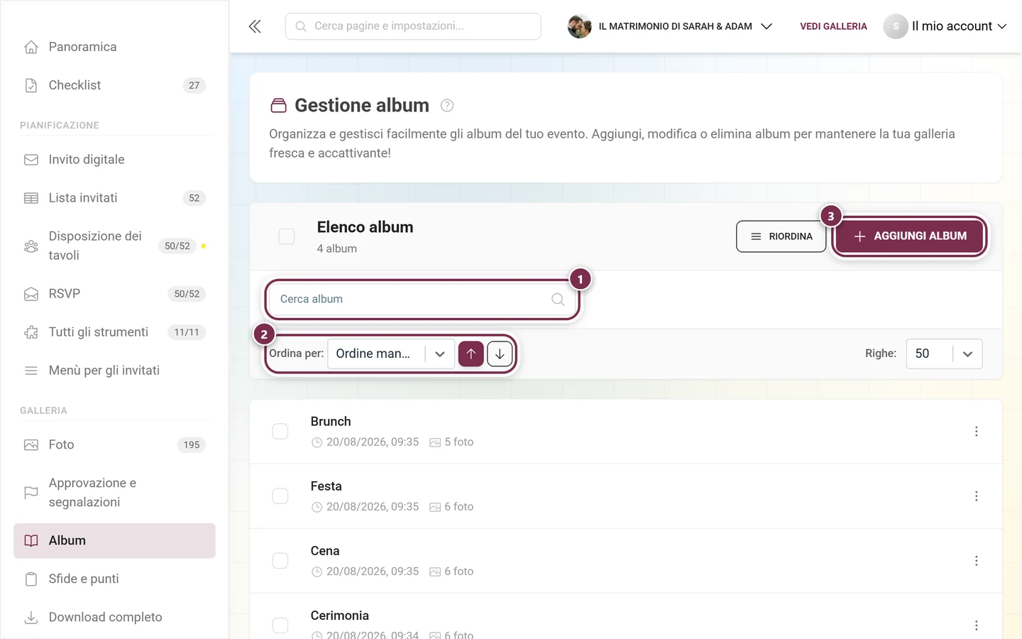Open the Festa album title
1022x639 pixels.
326,486
